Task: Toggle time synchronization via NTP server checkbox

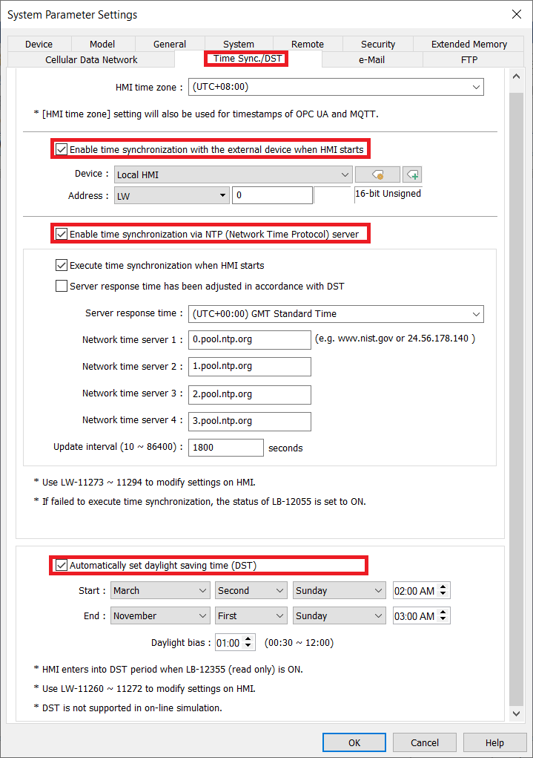Action: [62, 234]
